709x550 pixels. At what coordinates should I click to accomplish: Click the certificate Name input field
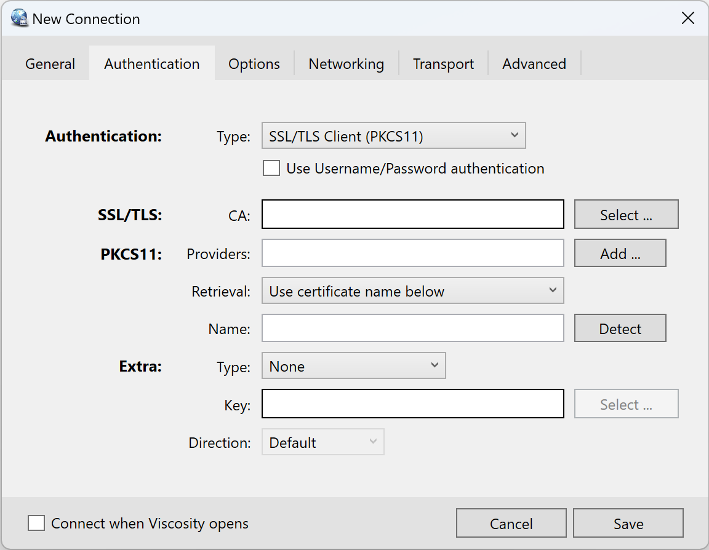coord(412,329)
